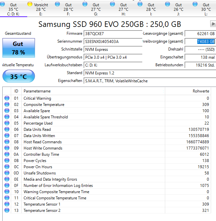
Task: Click the Firmware field 3B7QCXE7
Action: click(113, 34)
